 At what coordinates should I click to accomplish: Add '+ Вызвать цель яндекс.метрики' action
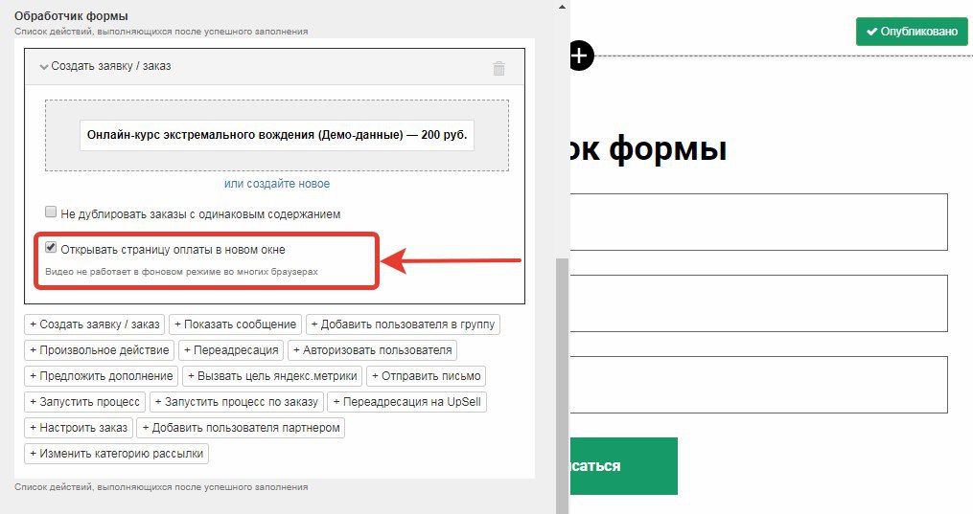tap(272, 376)
